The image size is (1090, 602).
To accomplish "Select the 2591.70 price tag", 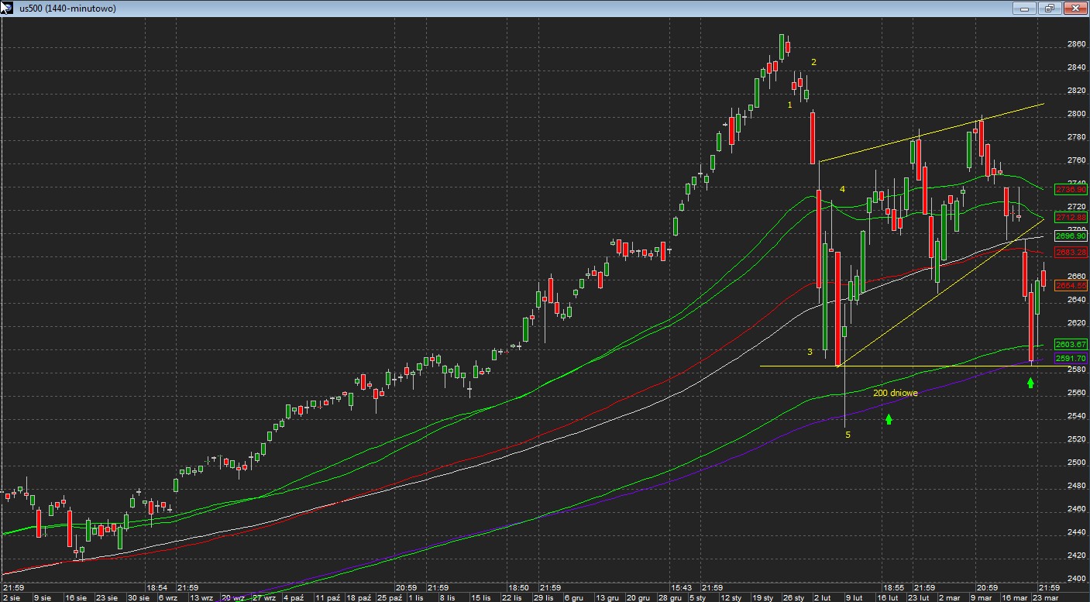I will pyautogui.click(x=1071, y=358).
